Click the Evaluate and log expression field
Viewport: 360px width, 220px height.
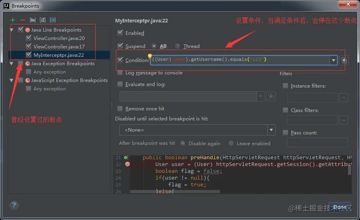tap(188, 96)
